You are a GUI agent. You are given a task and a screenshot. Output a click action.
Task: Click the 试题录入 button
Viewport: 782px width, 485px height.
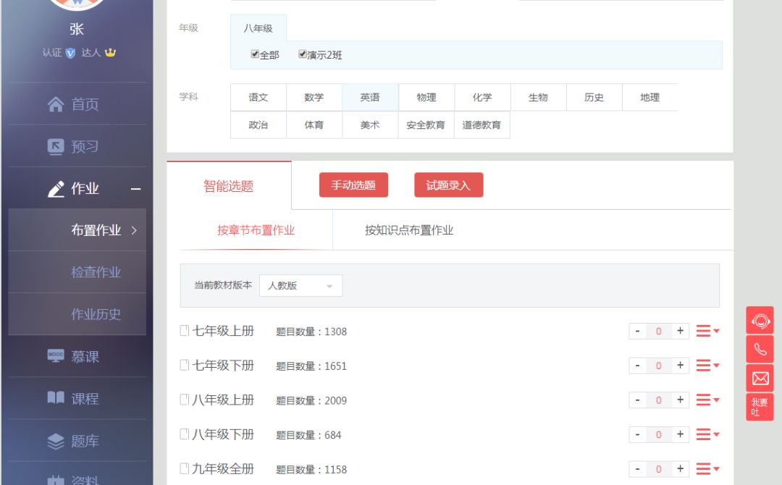point(448,185)
